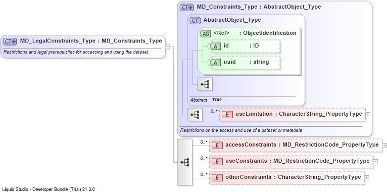The image size is (387, 192).
Task: Click the MD_LegalConstraints_Type title text
Action: pyautogui.click(x=91, y=41)
